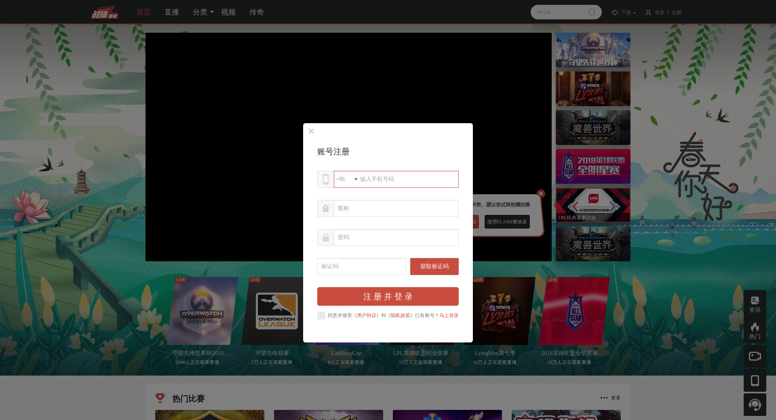Image resolution: width=776 pixels, height=420 pixels.
Task: Open the customer service headset icon
Action: click(x=755, y=405)
